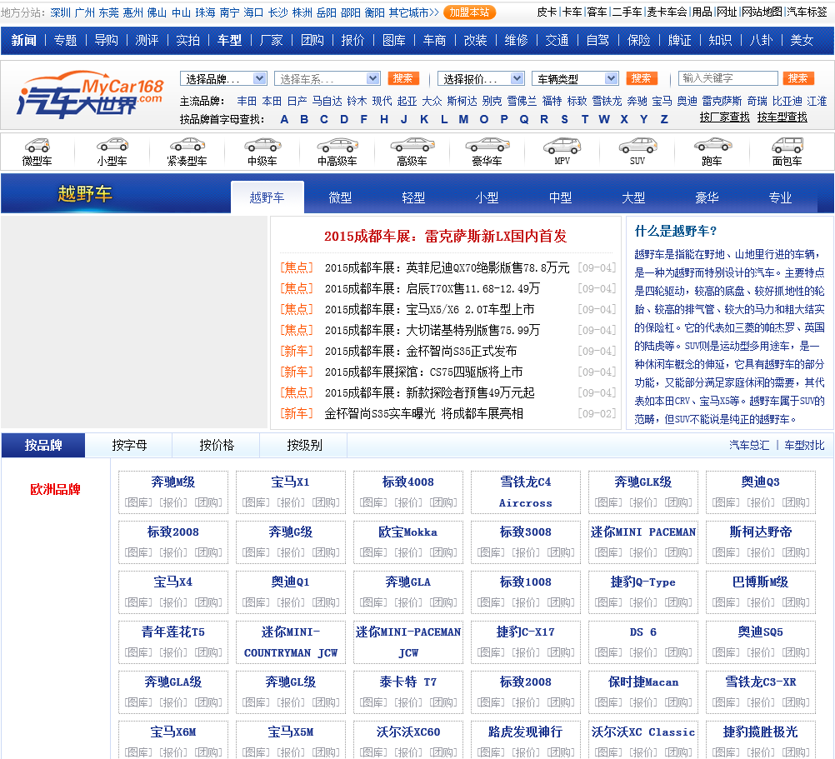Select brand letter Z in alphabet index
Viewport: 835px width, 759px height.
tap(664, 119)
